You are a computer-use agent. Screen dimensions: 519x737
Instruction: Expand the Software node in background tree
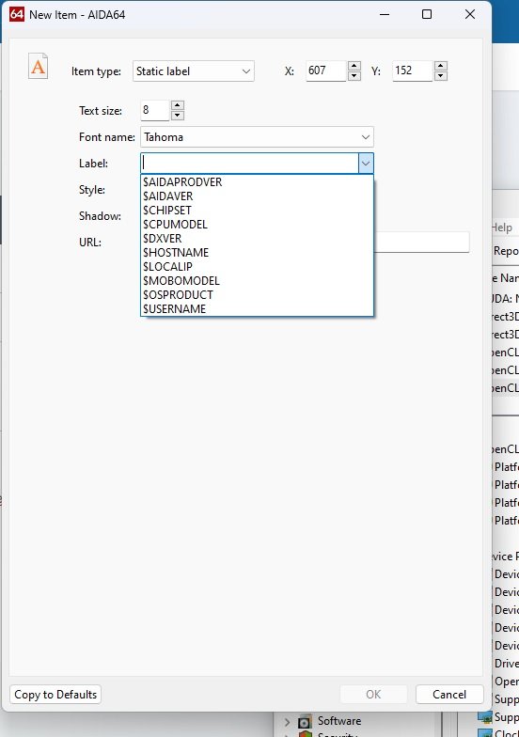click(x=288, y=722)
